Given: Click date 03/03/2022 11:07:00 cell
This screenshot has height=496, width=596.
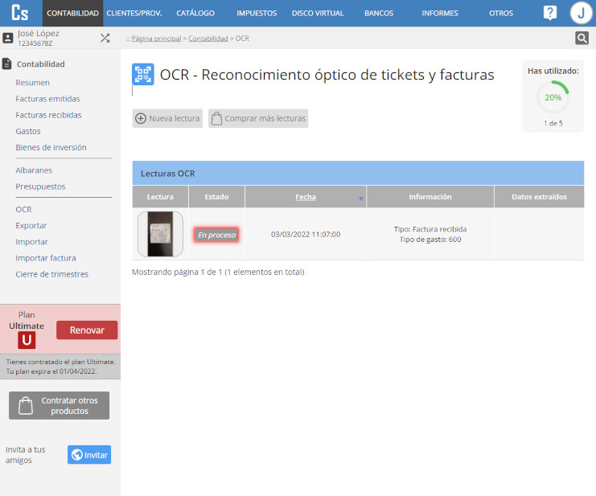Looking at the screenshot, I should [306, 234].
